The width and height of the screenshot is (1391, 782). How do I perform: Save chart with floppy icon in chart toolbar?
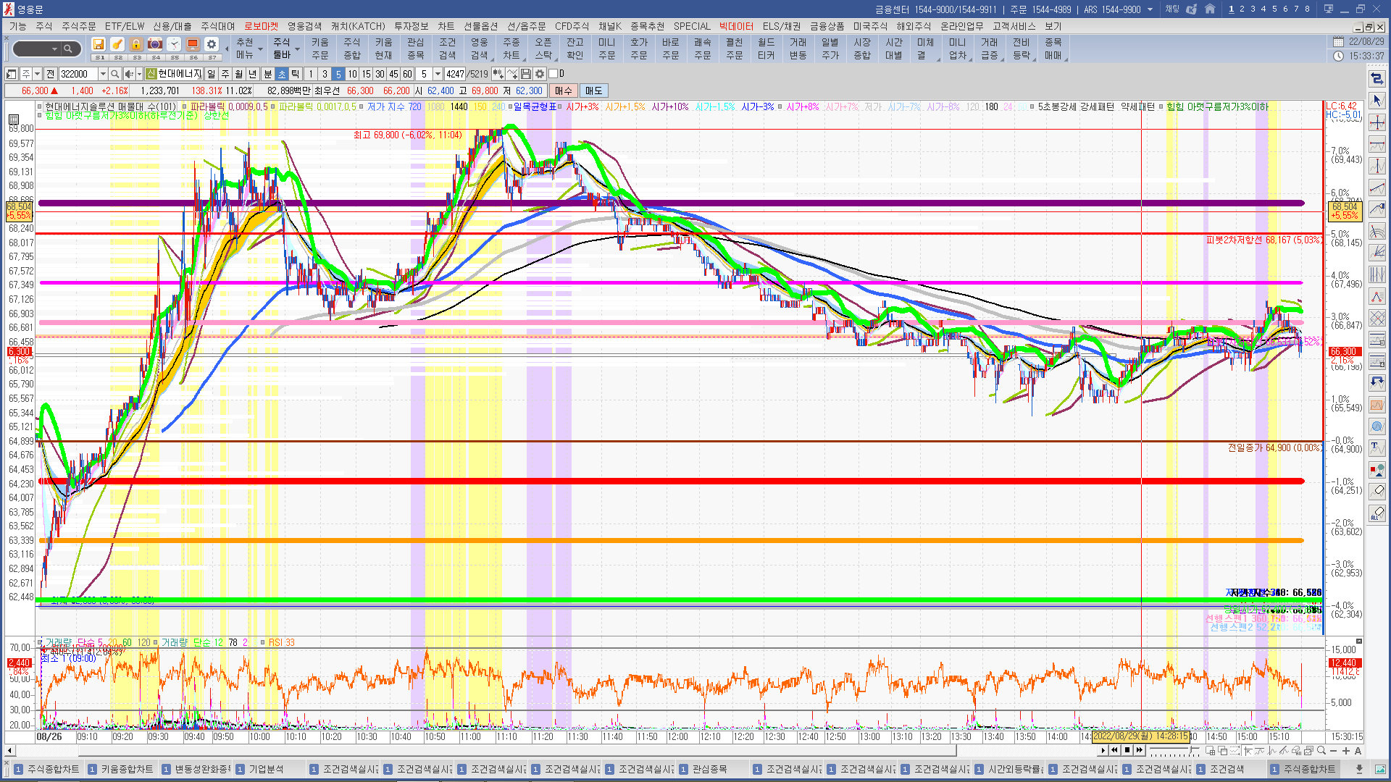coord(526,74)
